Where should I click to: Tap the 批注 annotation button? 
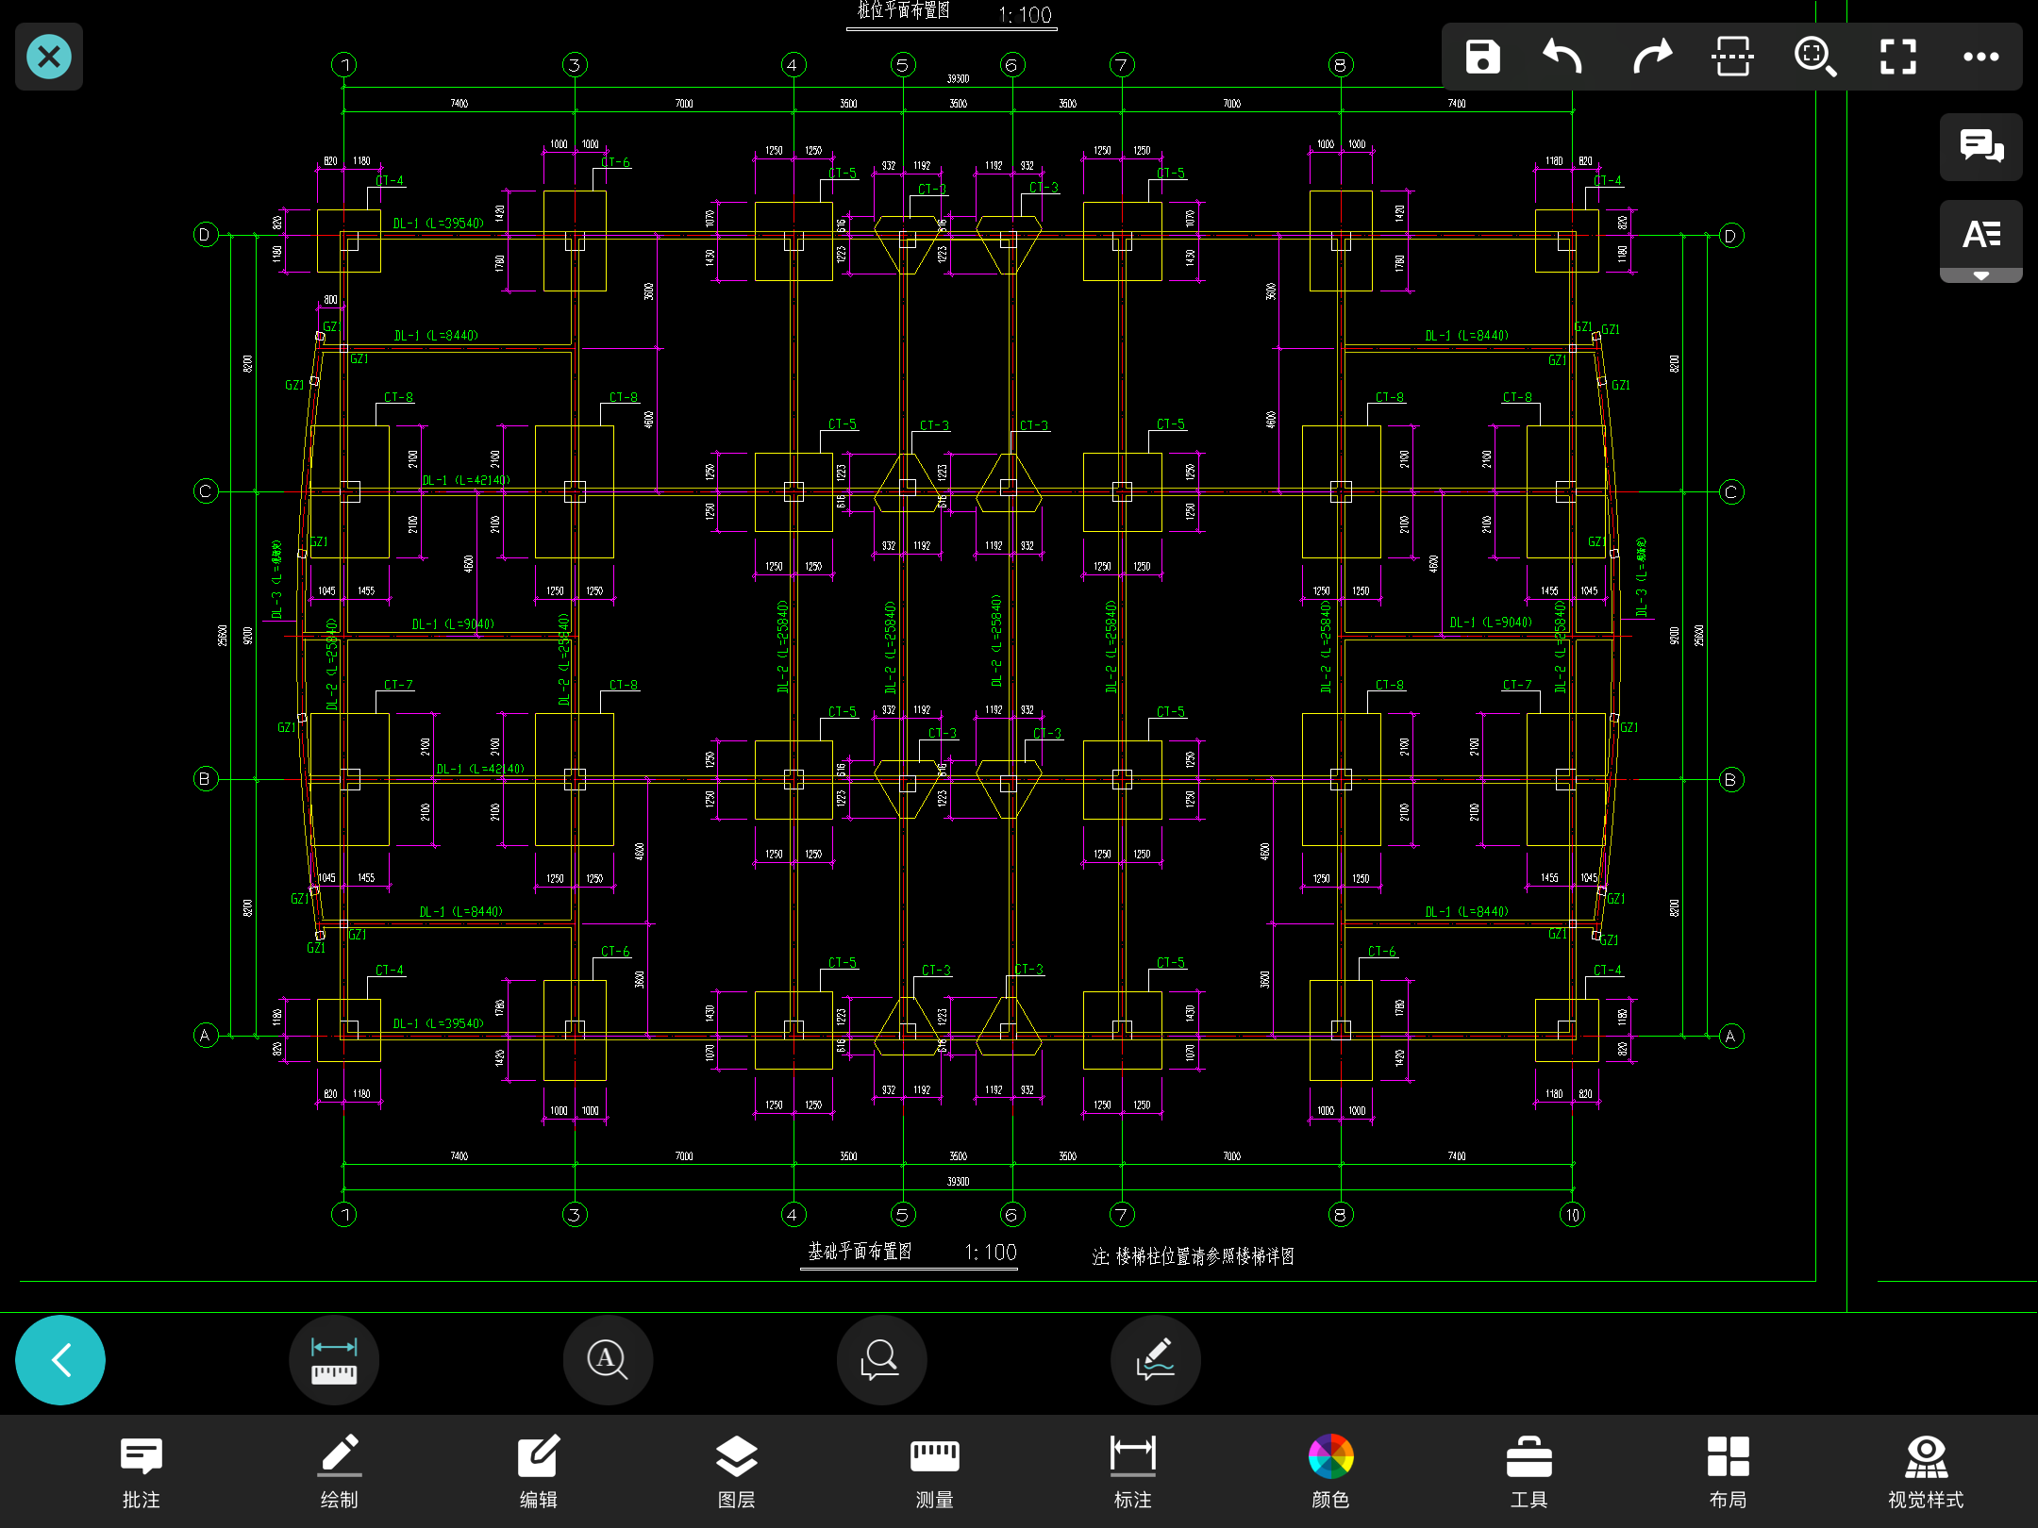pos(142,1471)
